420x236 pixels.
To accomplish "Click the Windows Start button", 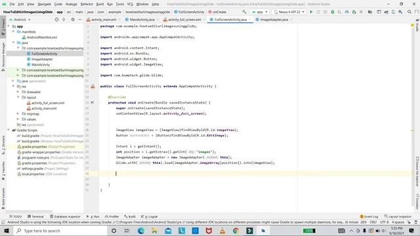I will tap(7, 231).
